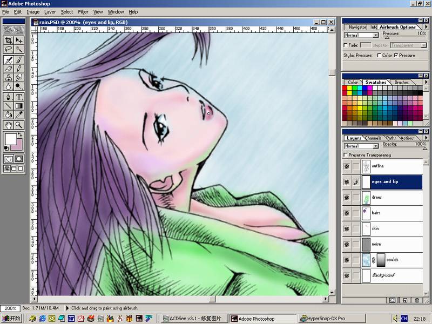Select the Eraser tool
Viewport: 432px width, 324px height.
click(x=9, y=69)
